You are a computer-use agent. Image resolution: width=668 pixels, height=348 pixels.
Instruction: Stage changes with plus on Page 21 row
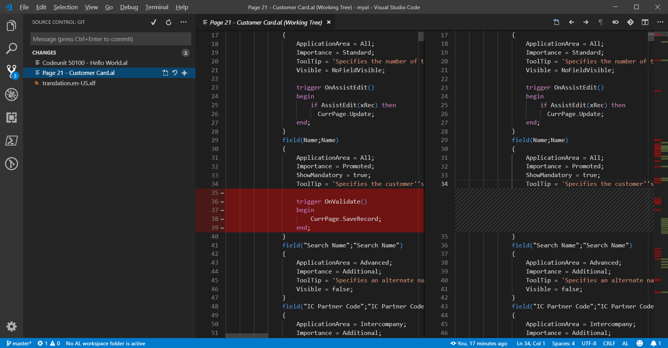click(184, 73)
